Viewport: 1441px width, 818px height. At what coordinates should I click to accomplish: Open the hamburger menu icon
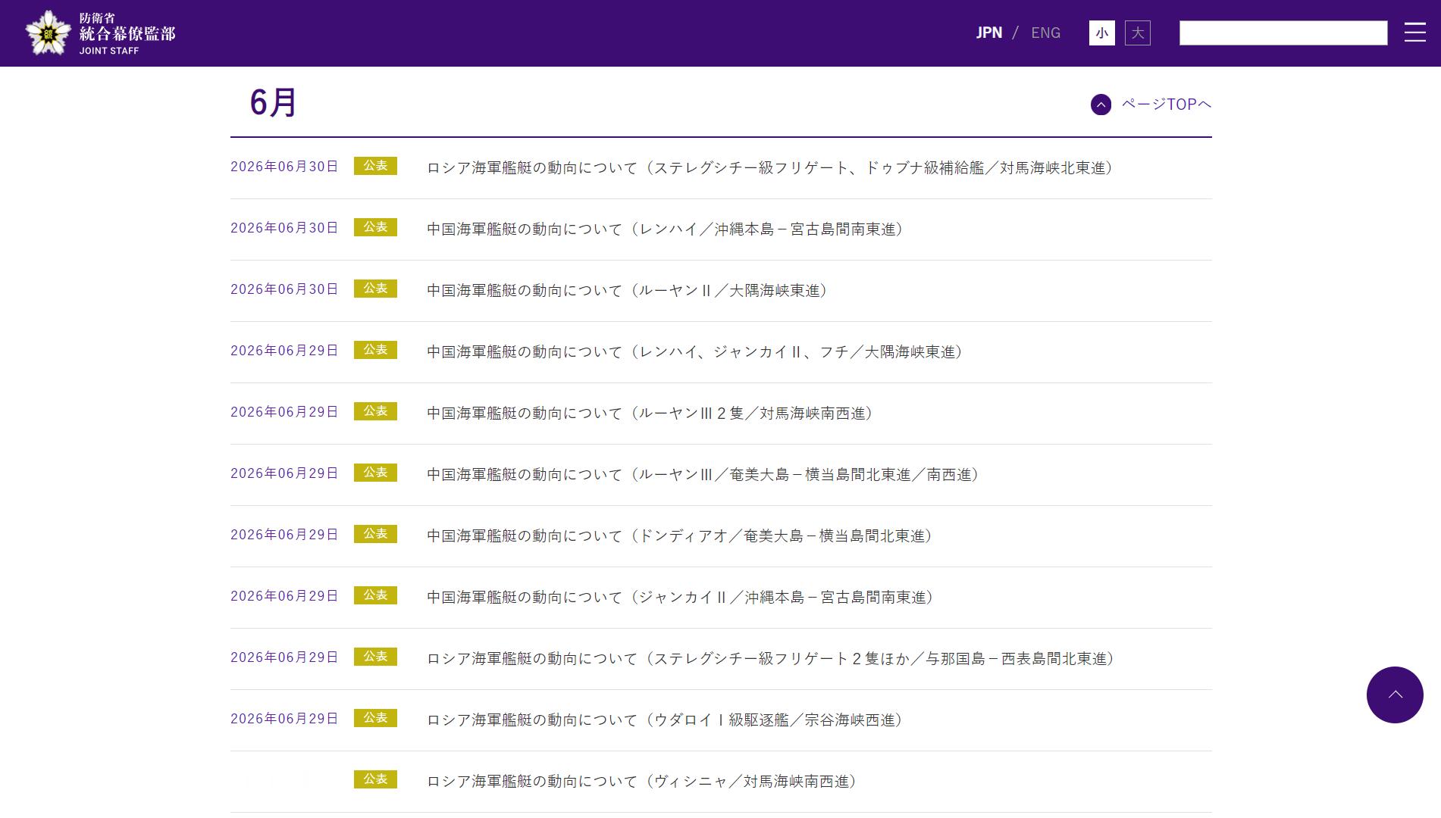(x=1414, y=33)
